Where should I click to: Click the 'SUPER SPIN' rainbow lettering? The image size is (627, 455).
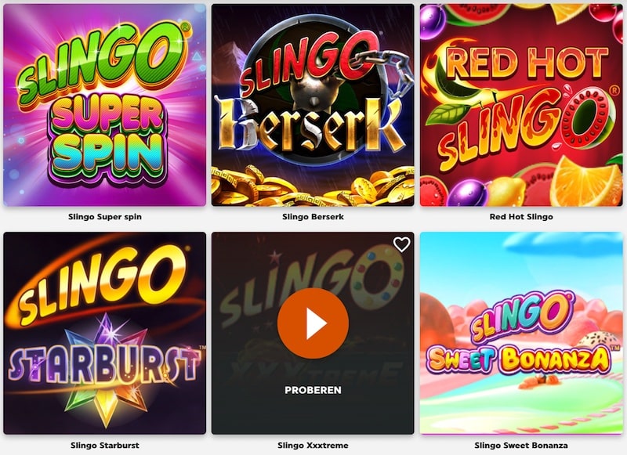tap(107, 139)
